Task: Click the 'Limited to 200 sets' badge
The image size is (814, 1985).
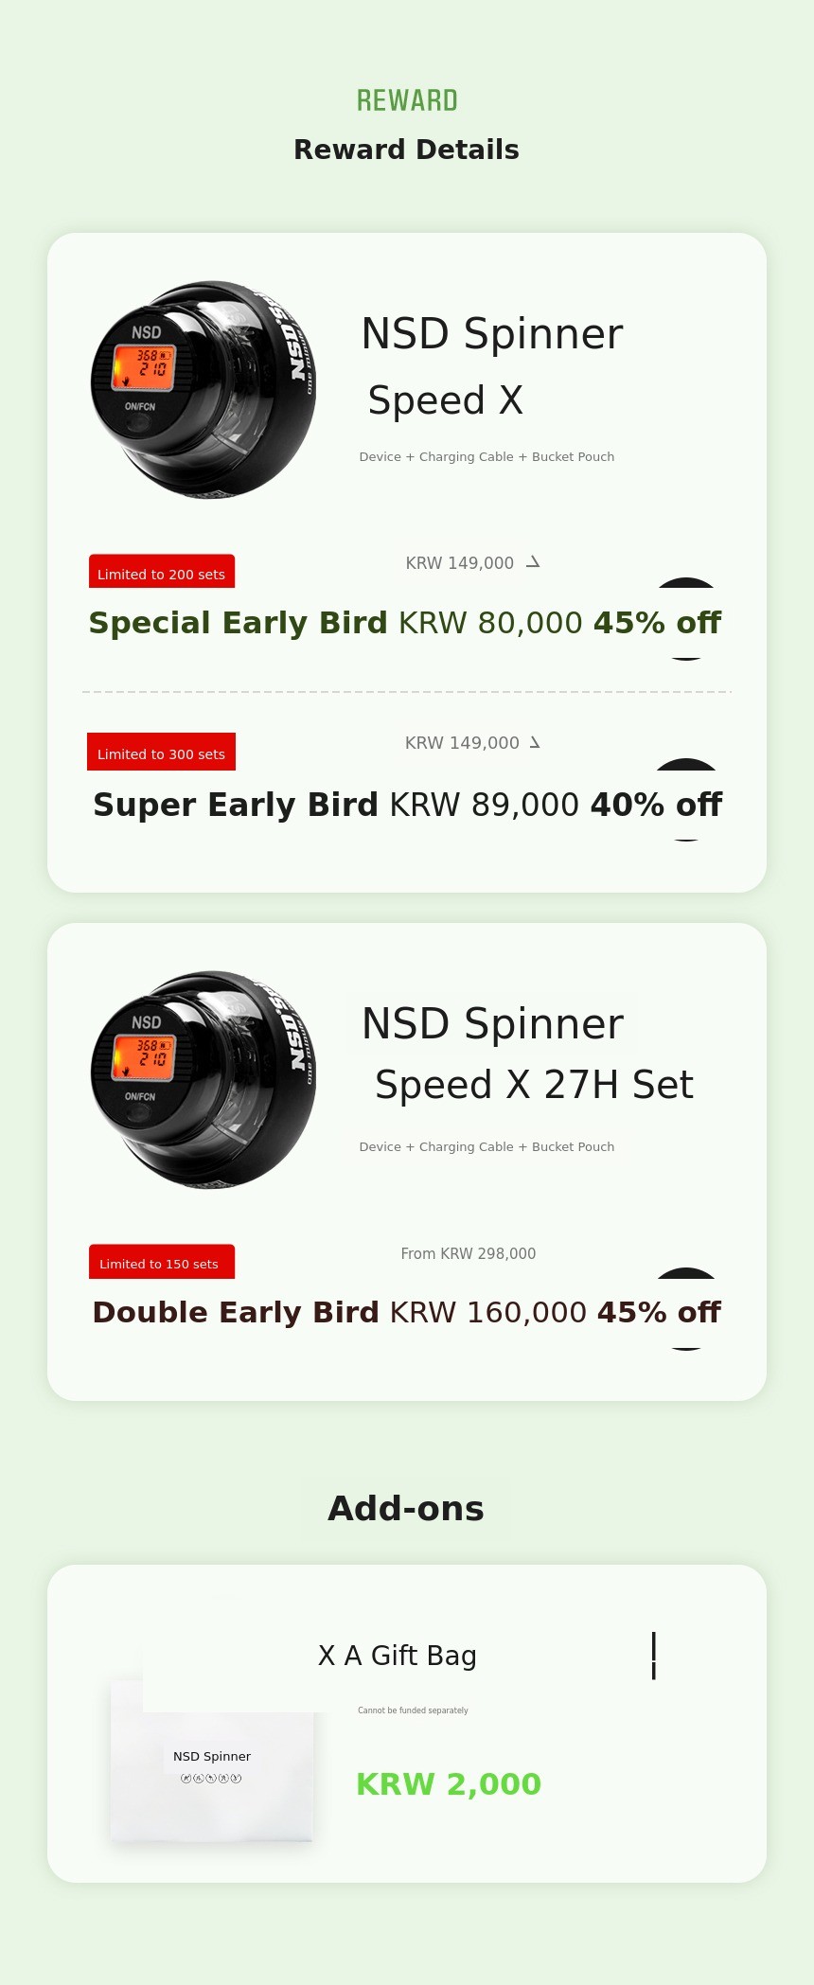Action: click(x=162, y=572)
